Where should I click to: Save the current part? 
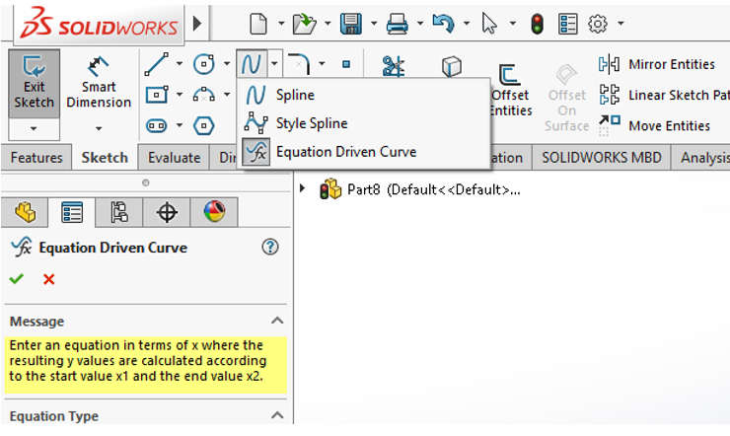(x=351, y=24)
